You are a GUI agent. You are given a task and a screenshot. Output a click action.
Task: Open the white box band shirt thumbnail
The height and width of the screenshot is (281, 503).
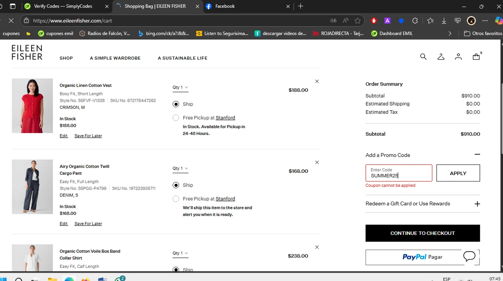pos(32,258)
